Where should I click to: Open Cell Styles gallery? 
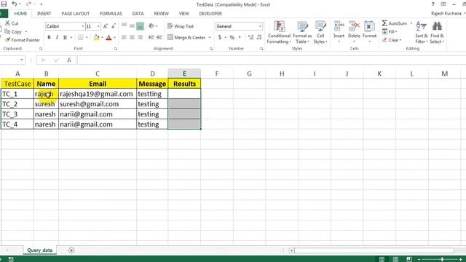tap(320, 33)
